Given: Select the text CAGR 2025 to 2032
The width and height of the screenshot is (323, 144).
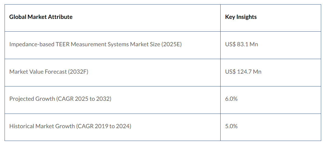Looking at the screenshot, I should click(84, 99).
